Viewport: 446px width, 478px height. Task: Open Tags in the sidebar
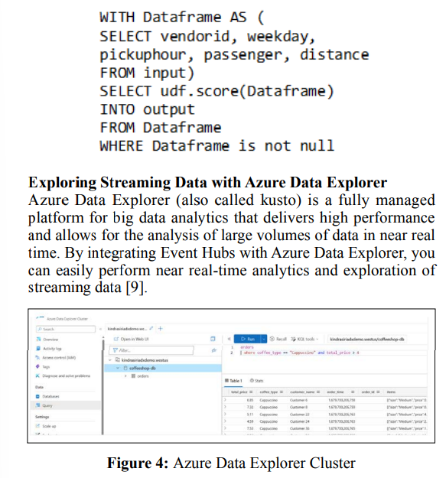tap(46, 367)
